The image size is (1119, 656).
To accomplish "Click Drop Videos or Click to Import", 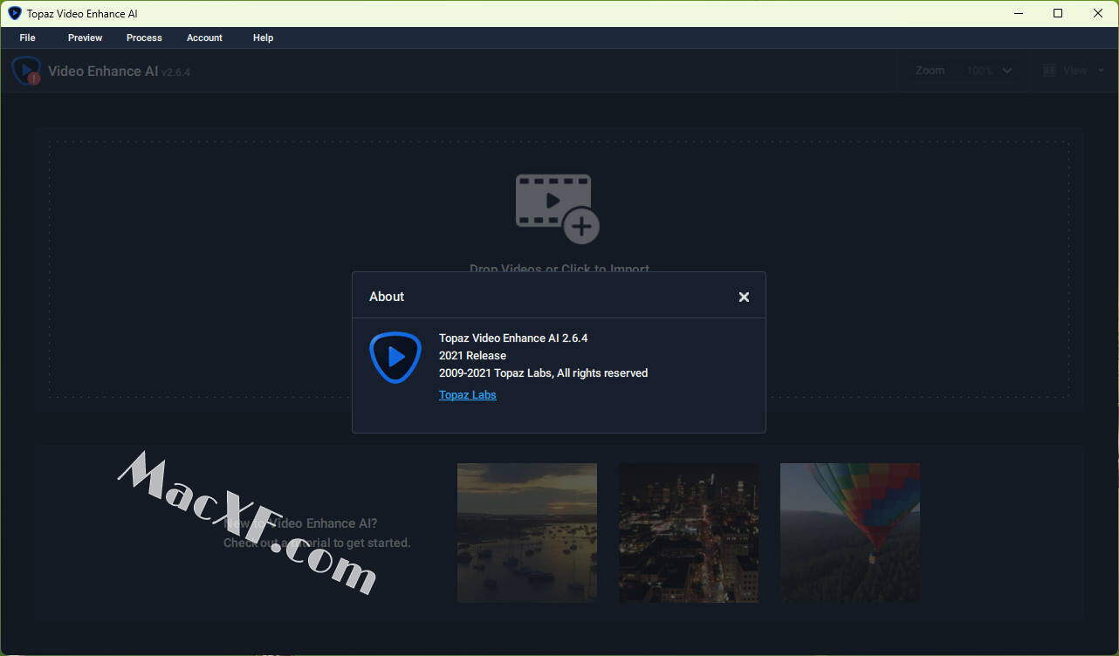I will (559, 269).
